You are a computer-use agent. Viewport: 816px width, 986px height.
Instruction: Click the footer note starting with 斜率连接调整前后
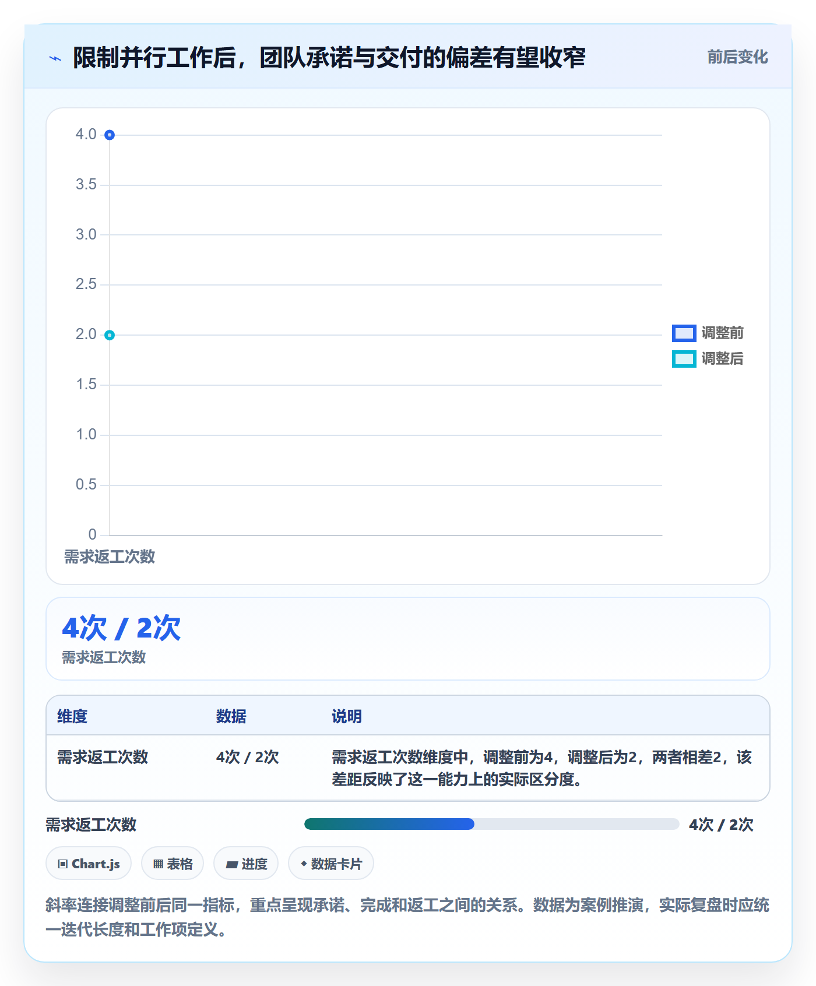(x=407, y=917)
